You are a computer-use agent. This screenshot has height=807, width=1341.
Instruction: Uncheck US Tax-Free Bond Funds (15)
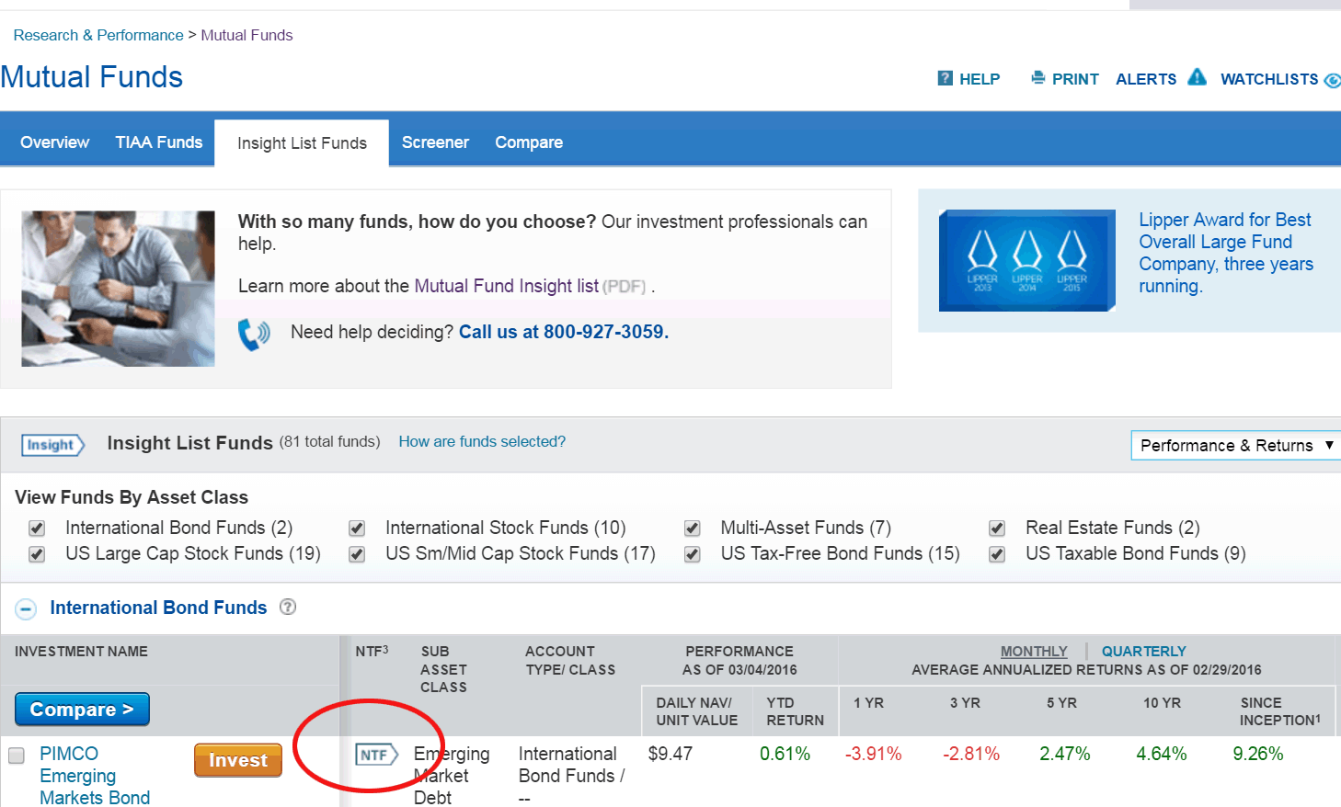click(693, 554)
